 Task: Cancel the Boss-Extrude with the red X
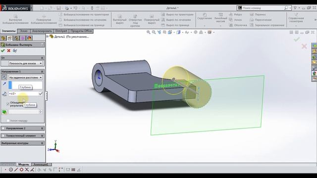9,50
